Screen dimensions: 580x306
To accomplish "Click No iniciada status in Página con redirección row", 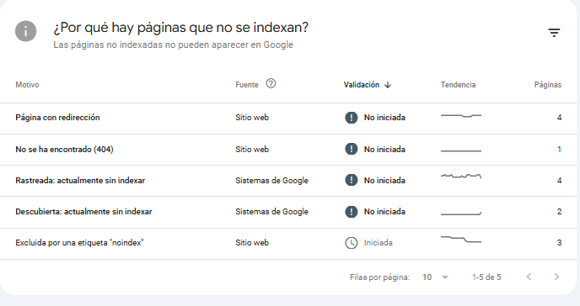I will (x=384, y=118).
